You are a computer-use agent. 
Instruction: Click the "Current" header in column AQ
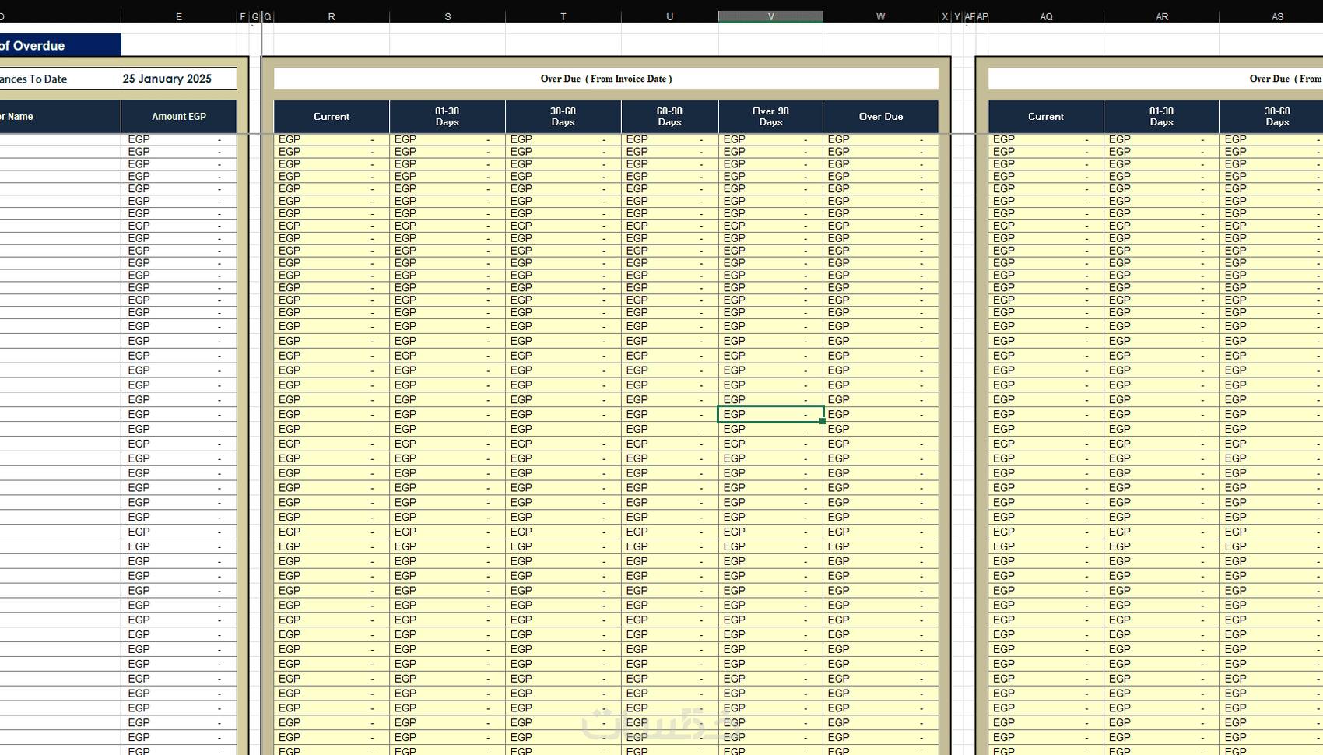[x=1046, y=117]
